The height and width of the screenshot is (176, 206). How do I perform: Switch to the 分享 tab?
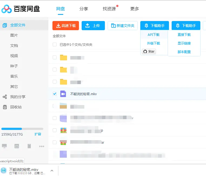[x=84, y=9]
